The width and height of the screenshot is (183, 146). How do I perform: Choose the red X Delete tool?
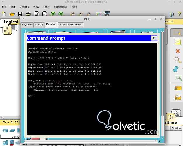(178, 51)
